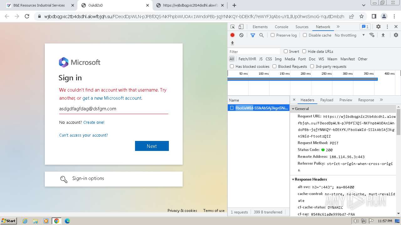Open a new browser tab
Screen dimensions: 401x225
[x=234, y=5]
